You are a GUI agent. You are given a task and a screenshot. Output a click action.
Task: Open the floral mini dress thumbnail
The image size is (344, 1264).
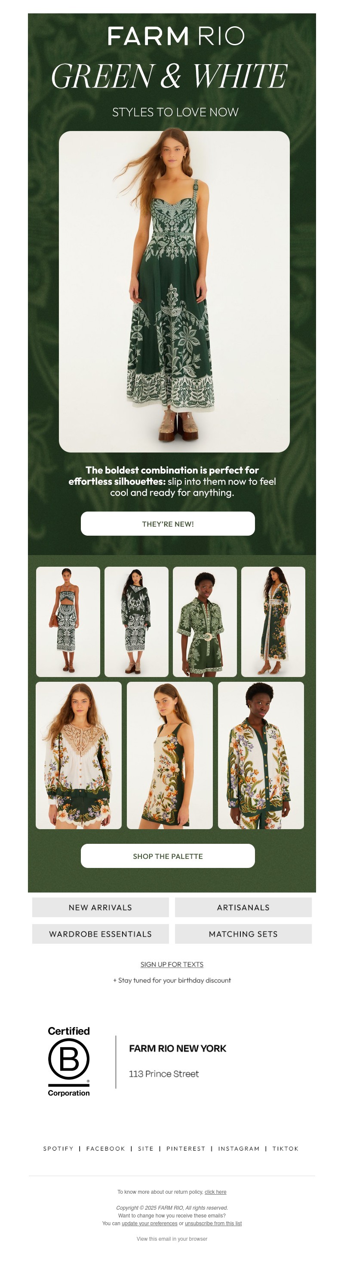pos(170,755)
